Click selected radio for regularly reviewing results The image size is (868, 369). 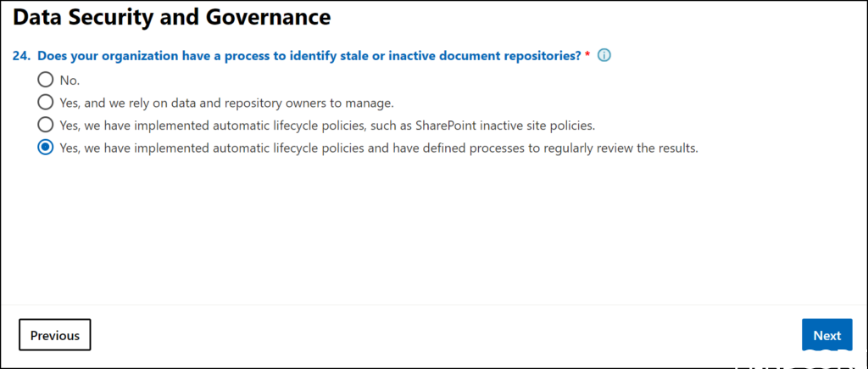pyautogui.click(x=45, y=148)
